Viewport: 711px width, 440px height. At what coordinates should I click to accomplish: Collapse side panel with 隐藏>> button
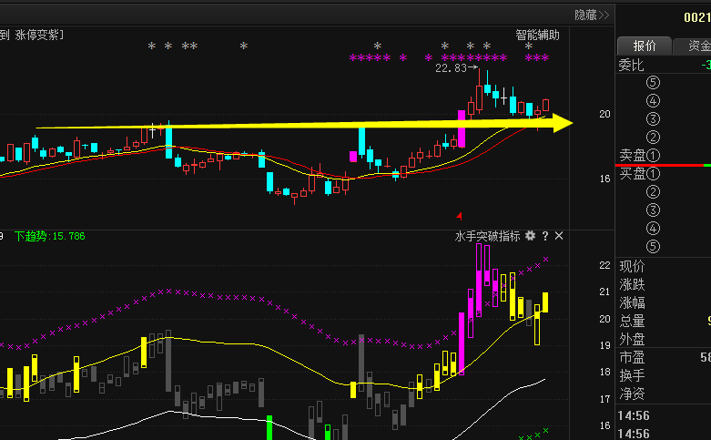pyautogui.click(x=592, y=15)
